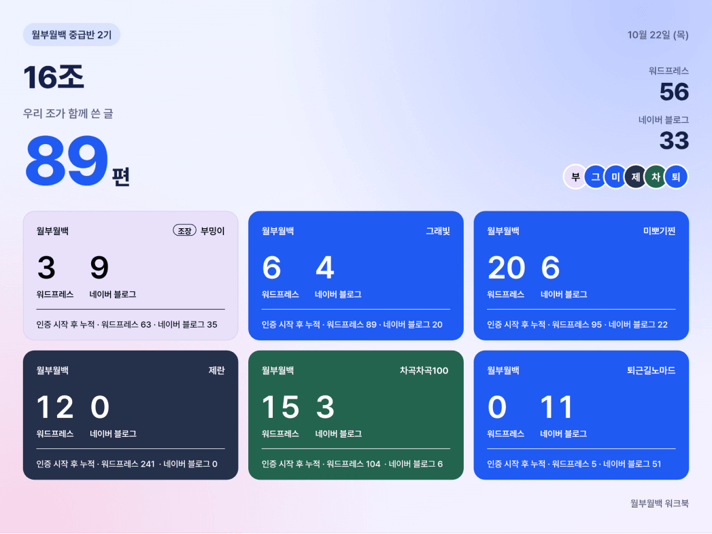
Task: Click the date 10월 22일 (목)
Action: point(658,35)
